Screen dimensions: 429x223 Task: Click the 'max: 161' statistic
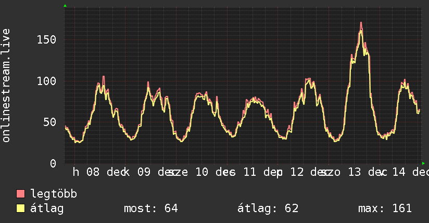(385, 208)
